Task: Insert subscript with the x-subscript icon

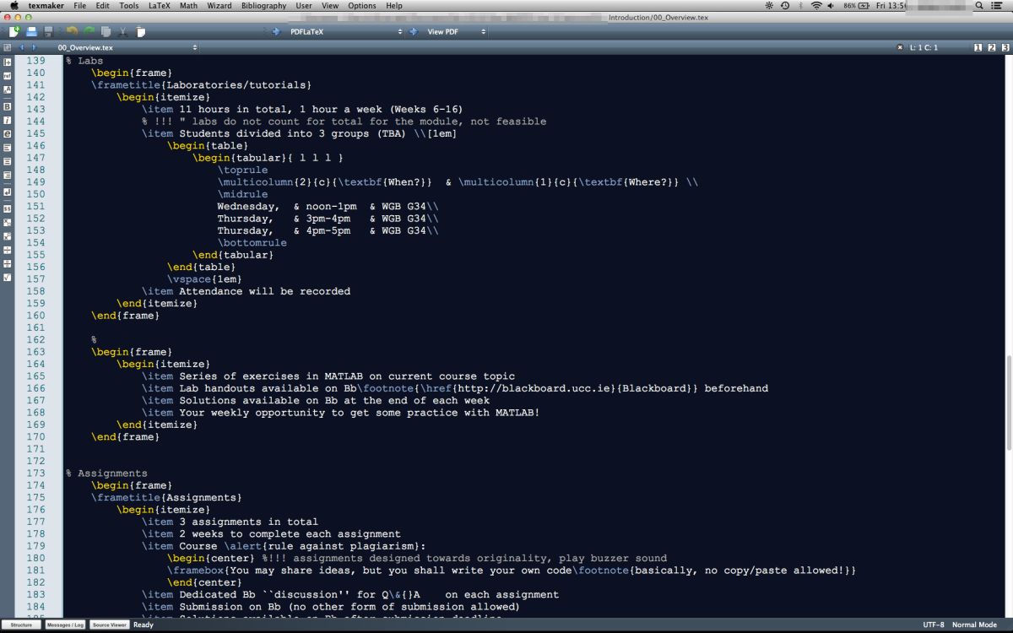Action: (7, 222)
